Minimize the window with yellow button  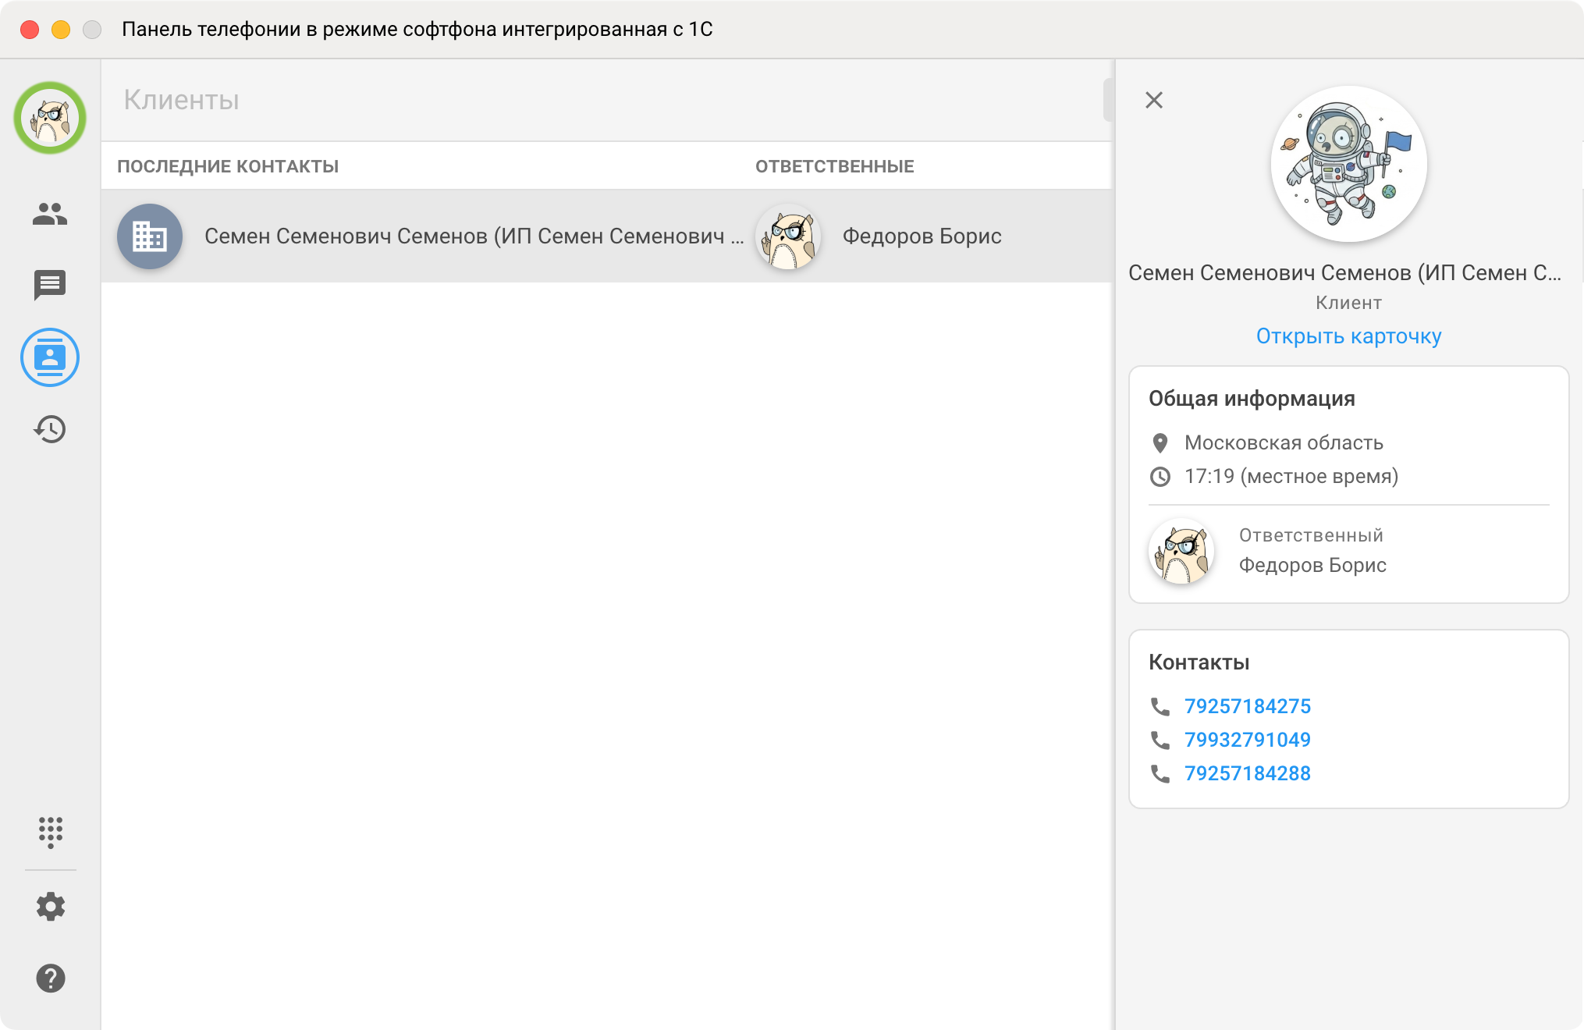(61, 30)
